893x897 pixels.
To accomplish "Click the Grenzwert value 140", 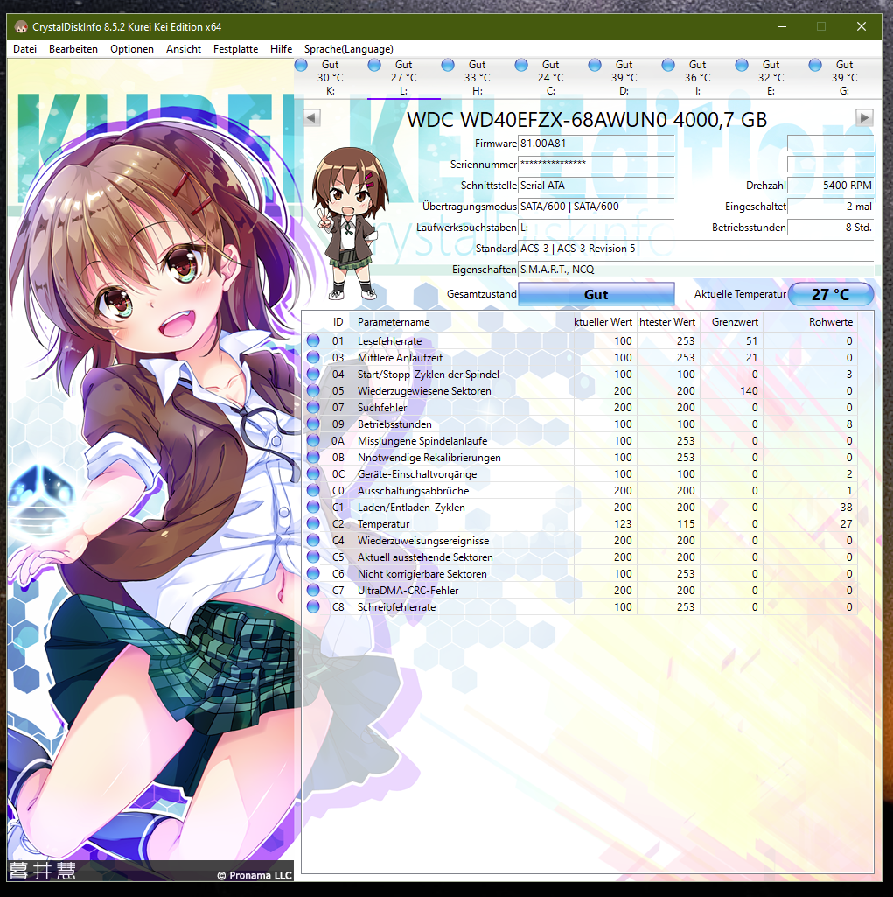I will click(749, 390).
